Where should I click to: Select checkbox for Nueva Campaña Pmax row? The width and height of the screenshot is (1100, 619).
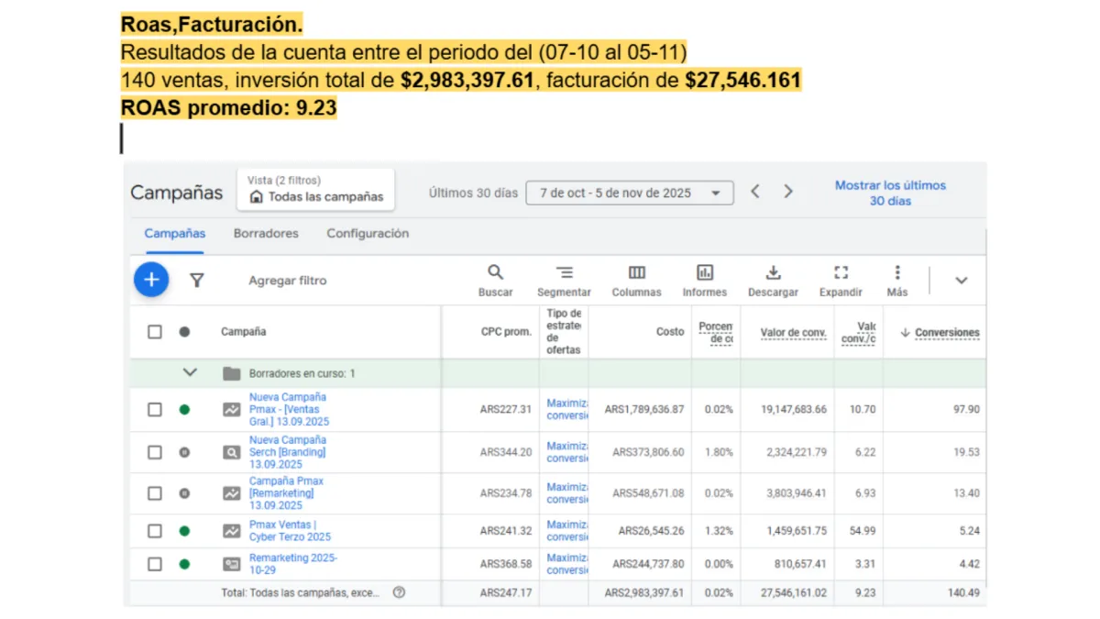coord(155,410)
